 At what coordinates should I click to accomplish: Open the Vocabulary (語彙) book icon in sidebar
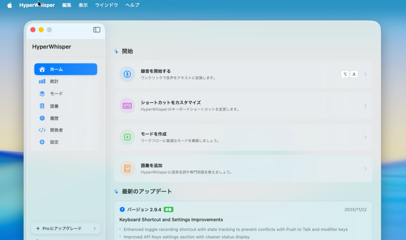pyautogui.click(x=42, y=106)
